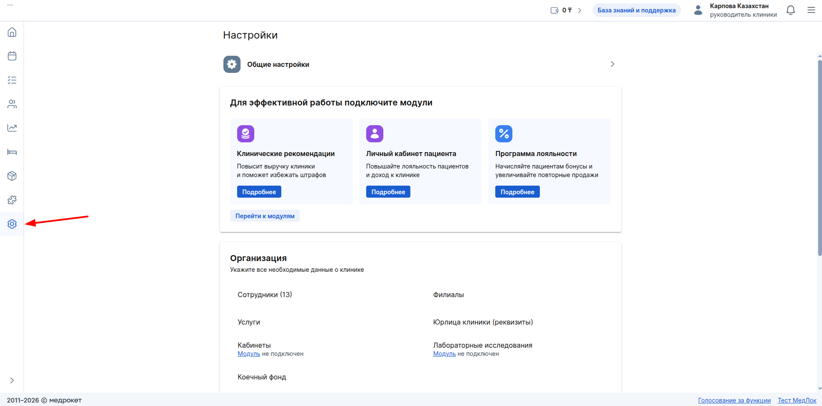Image resolution: width=822 pixels, height=406 pixels.
Task: Open the calendar schedule icon
Action: point(12,56)
